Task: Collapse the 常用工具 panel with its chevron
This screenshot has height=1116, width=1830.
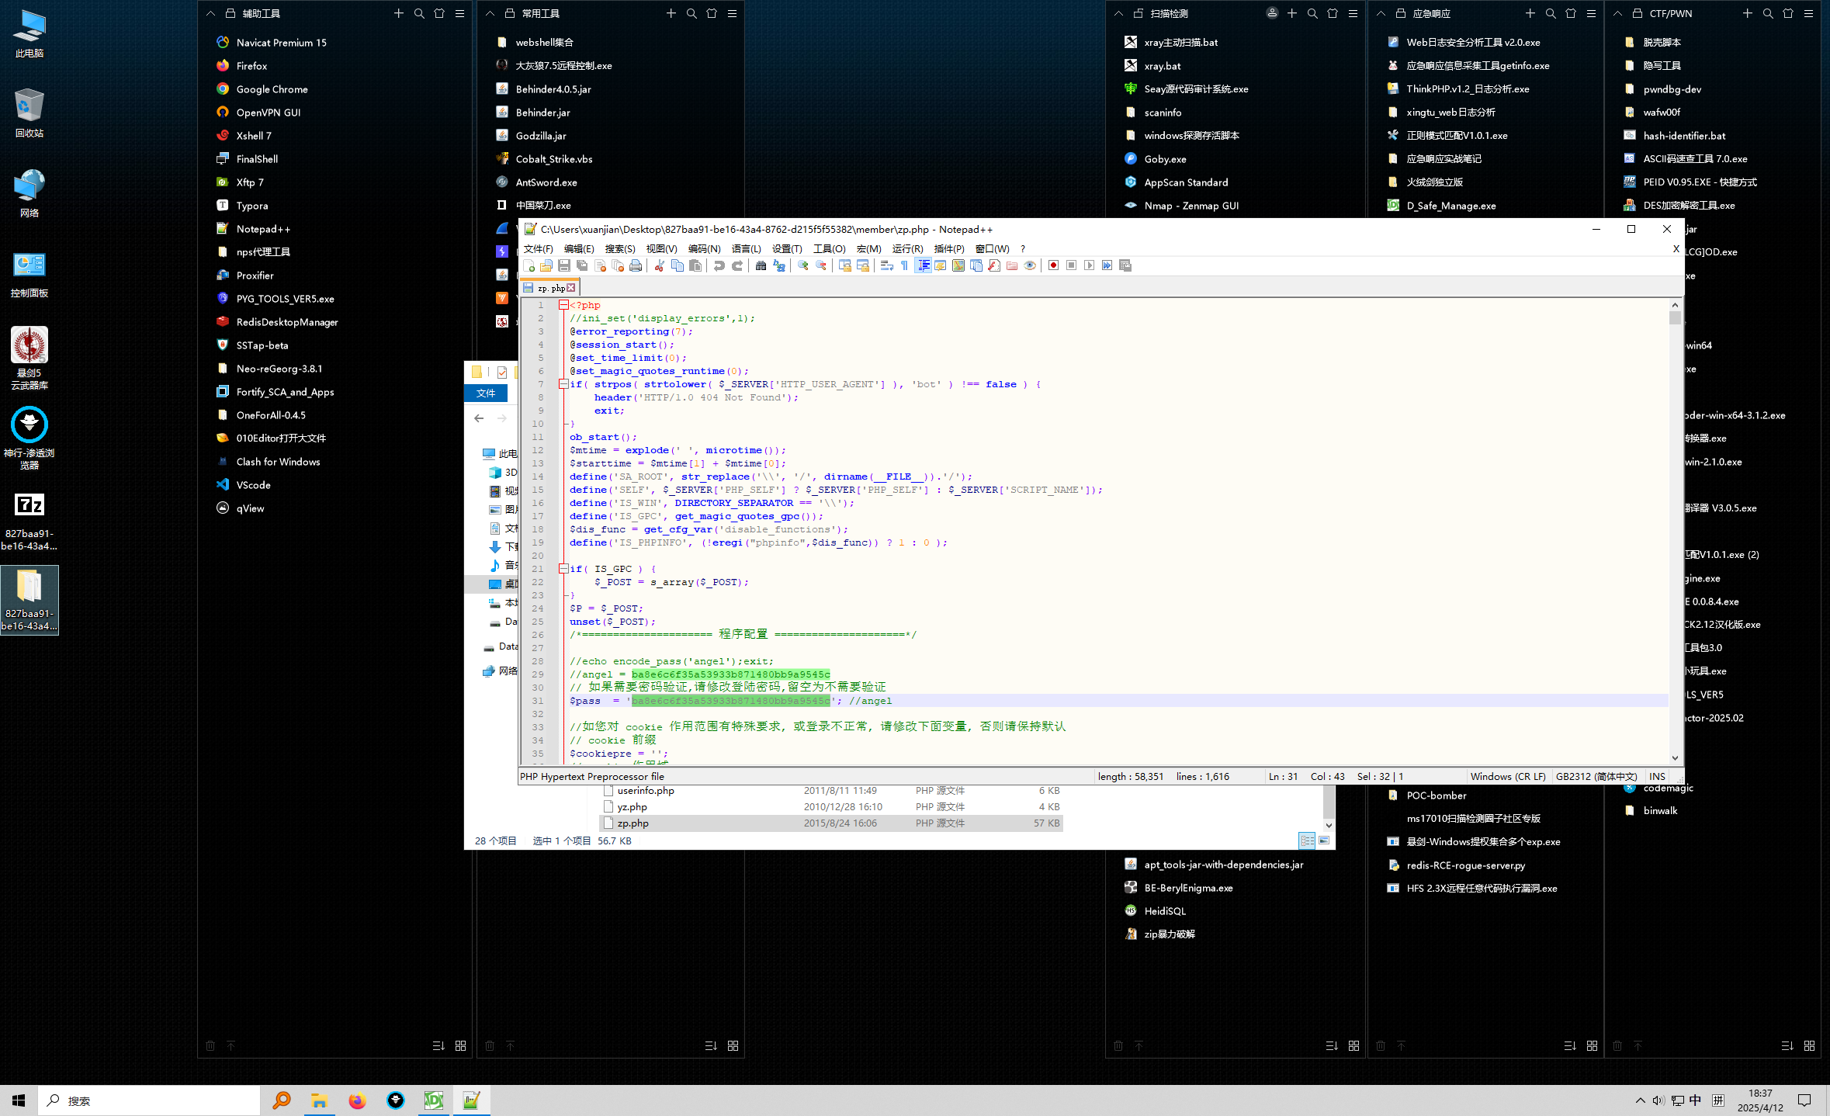Action: tap(490, 13)
